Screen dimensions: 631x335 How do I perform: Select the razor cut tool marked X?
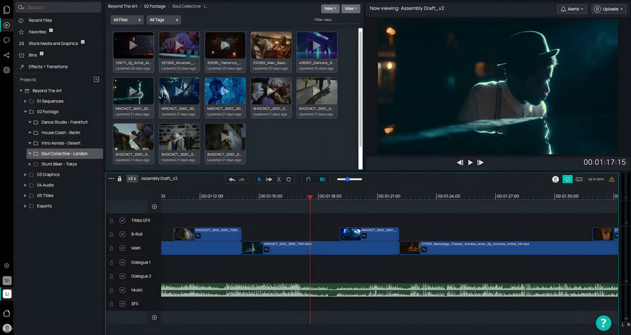(x=279, y=179)
